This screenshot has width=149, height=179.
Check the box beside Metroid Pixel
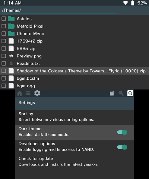4,26
